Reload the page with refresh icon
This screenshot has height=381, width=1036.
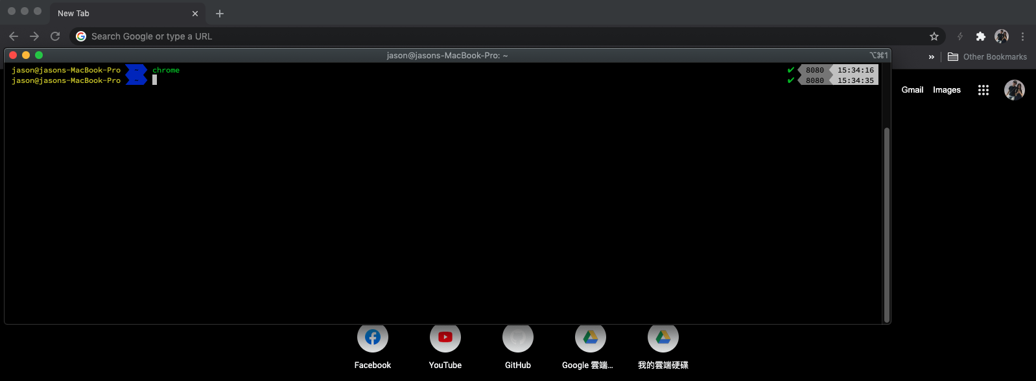(55, 36)
